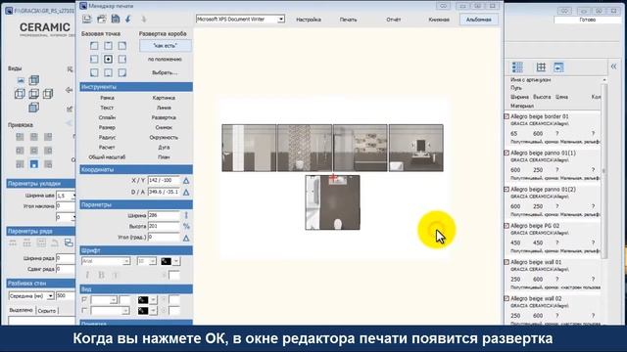Select the bottom-right base point
Screen dimensions: 627x352
click(x=121, y=72)
